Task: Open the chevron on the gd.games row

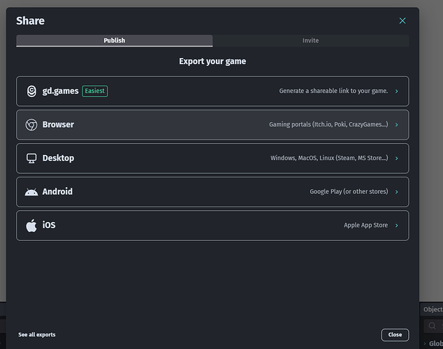Action: 397,91
